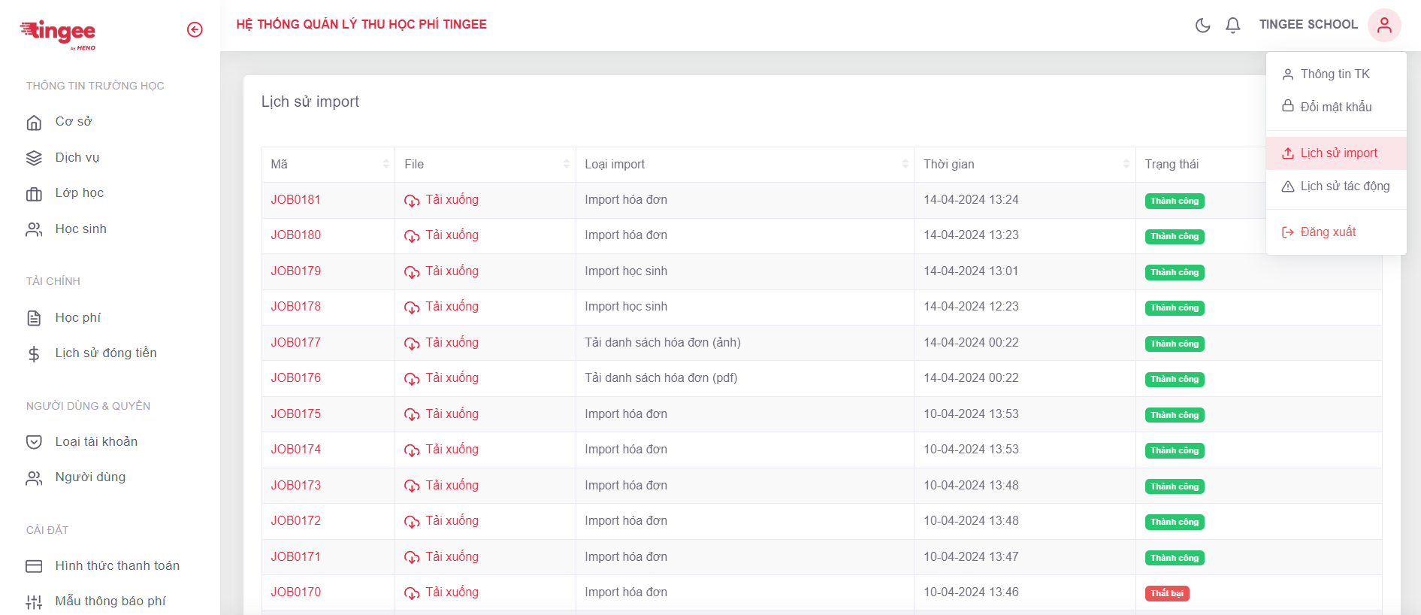Toggle dark mode with the moon icon
The width and height of the screenshot is (1421, 615).
(1202, 26)
